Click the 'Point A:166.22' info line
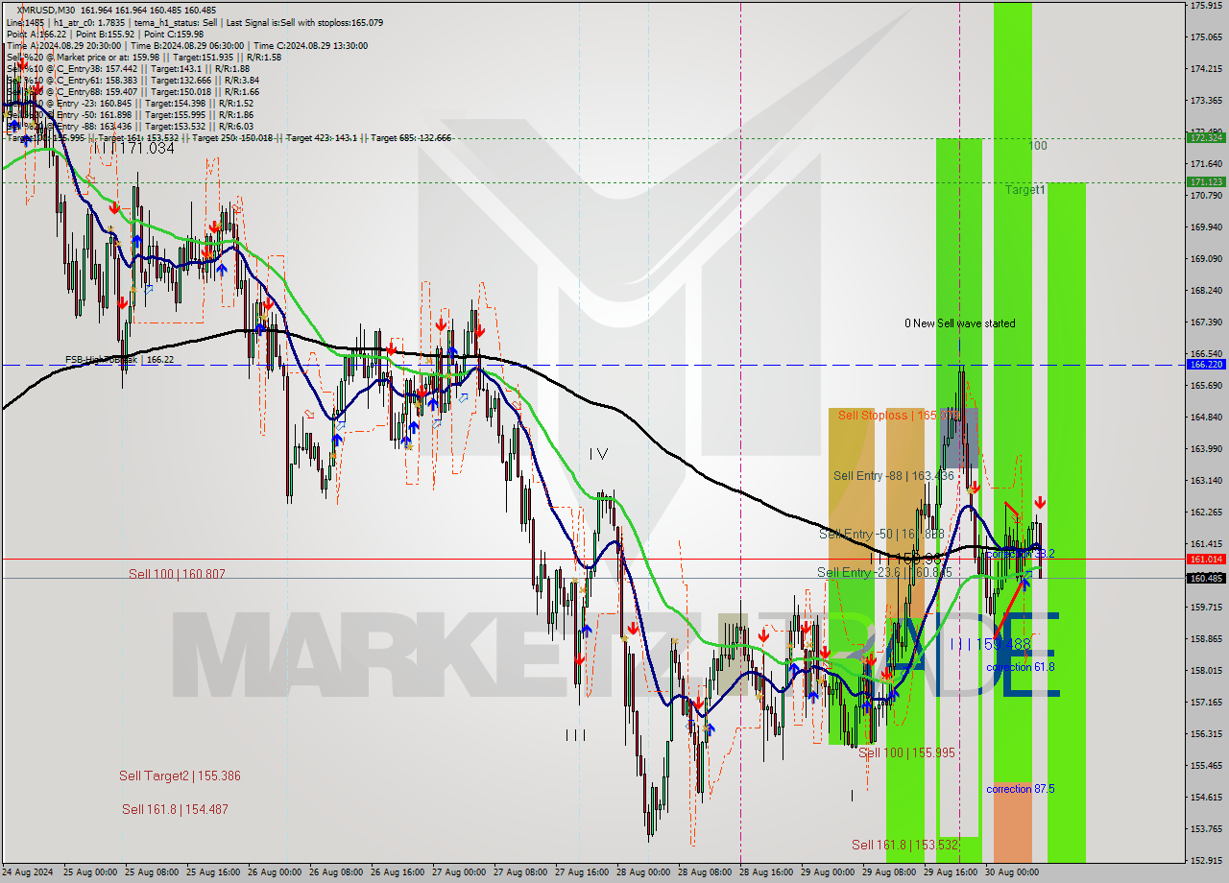The height and width of the screenshot is (883, 1229). [36, 34]
